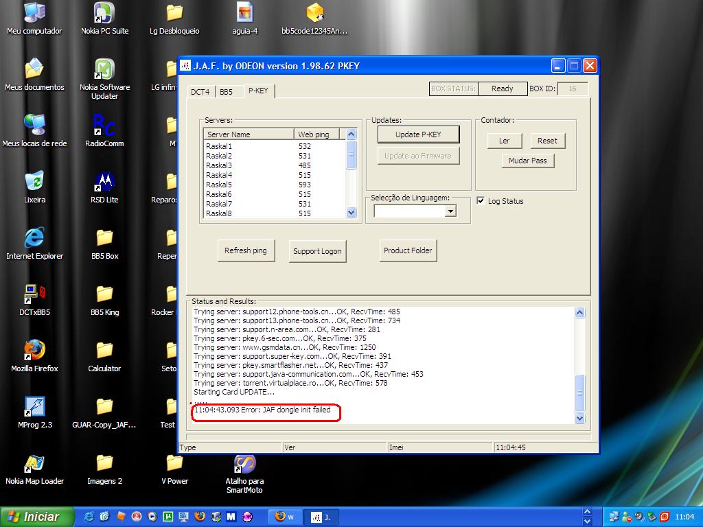Click Internet Explorer quick launch icon
This screenshot has width=703, height=527.
pyautogui.click(x=89, y=517)
